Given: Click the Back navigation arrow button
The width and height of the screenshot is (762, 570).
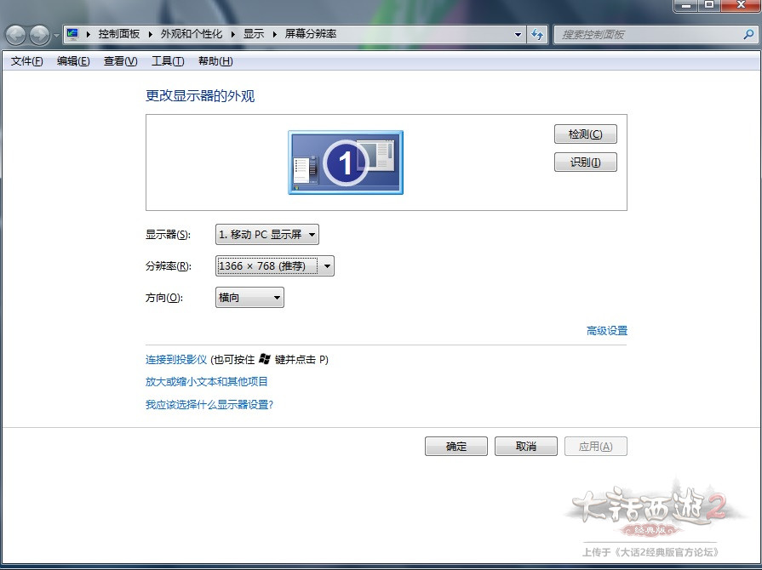Looking at the screenshot, I should pos(16,35).
